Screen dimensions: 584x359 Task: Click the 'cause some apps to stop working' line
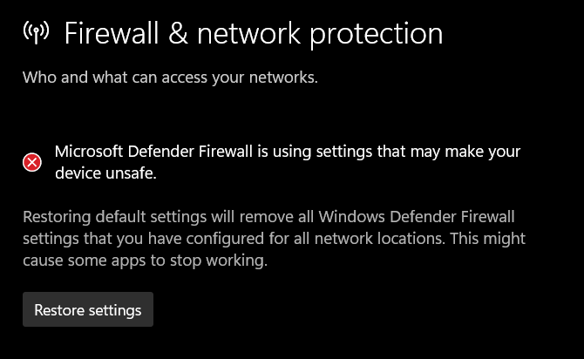pos(145,261)
